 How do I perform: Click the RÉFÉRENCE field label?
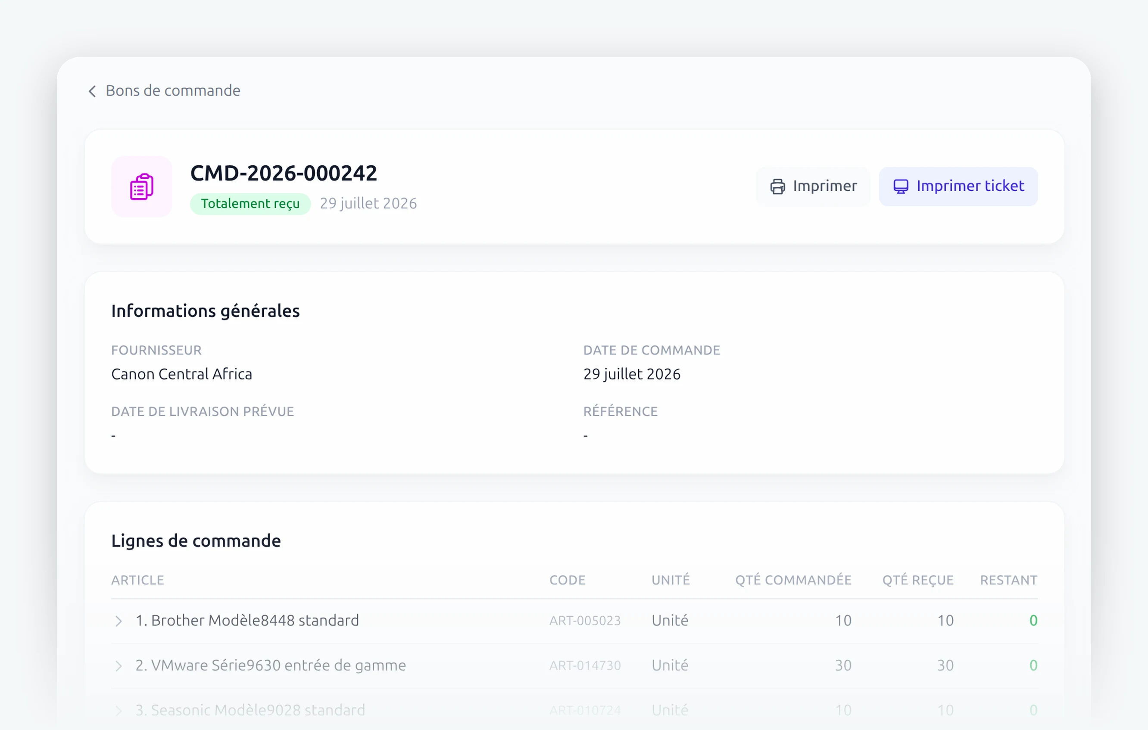[620, 411]
